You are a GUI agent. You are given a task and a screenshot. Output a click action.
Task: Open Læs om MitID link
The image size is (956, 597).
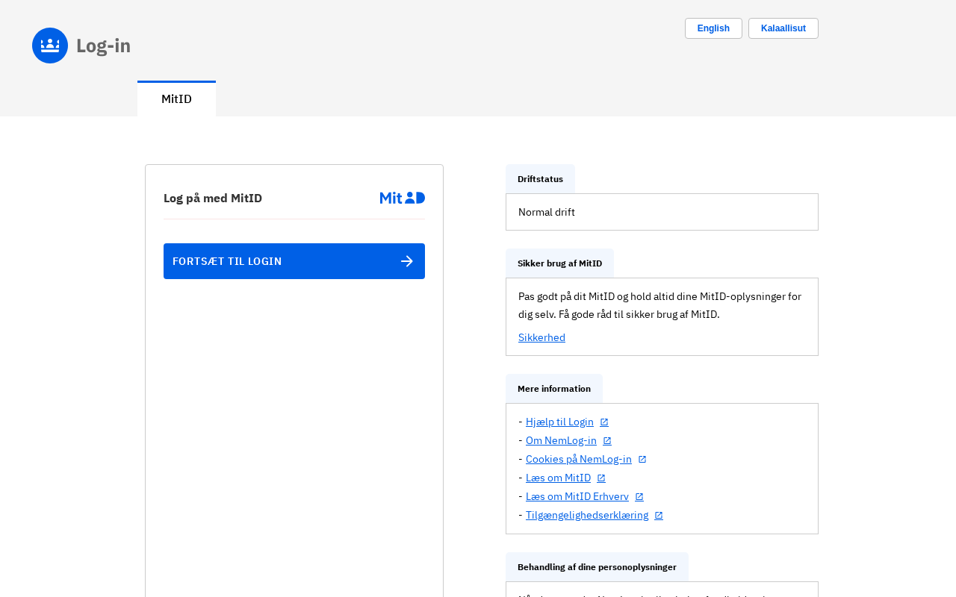coord(558,478)
